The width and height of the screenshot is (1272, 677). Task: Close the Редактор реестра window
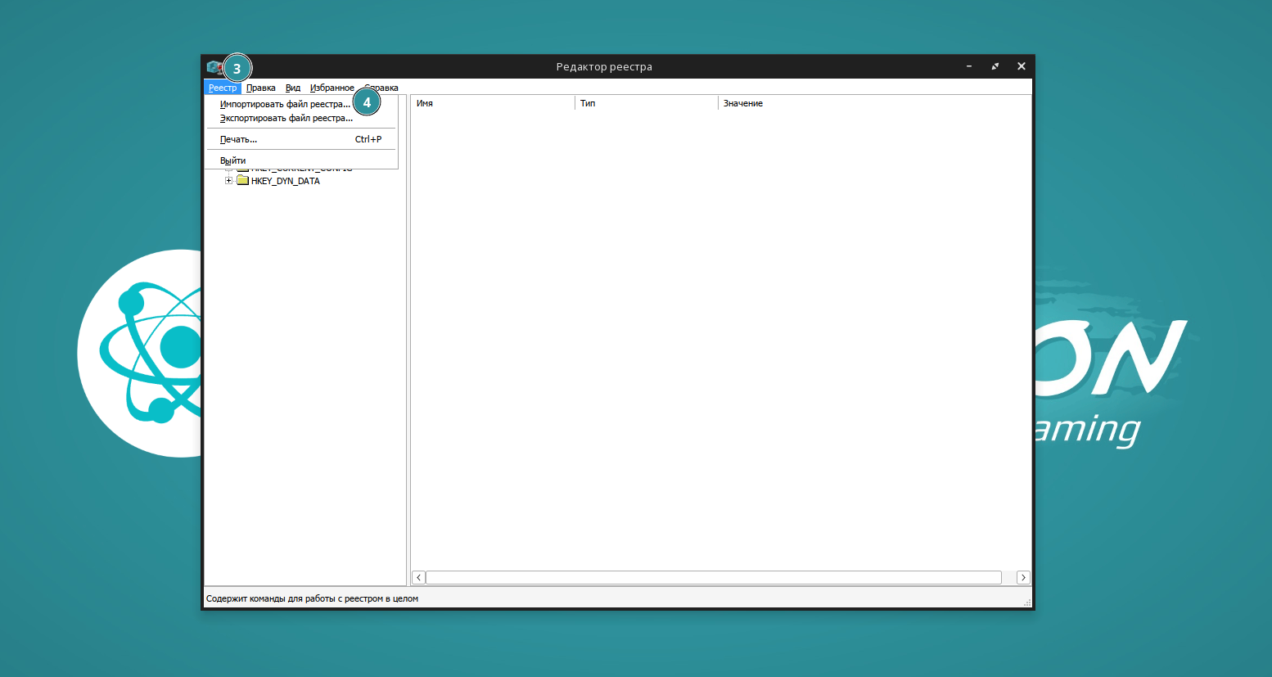[1022, 66]
